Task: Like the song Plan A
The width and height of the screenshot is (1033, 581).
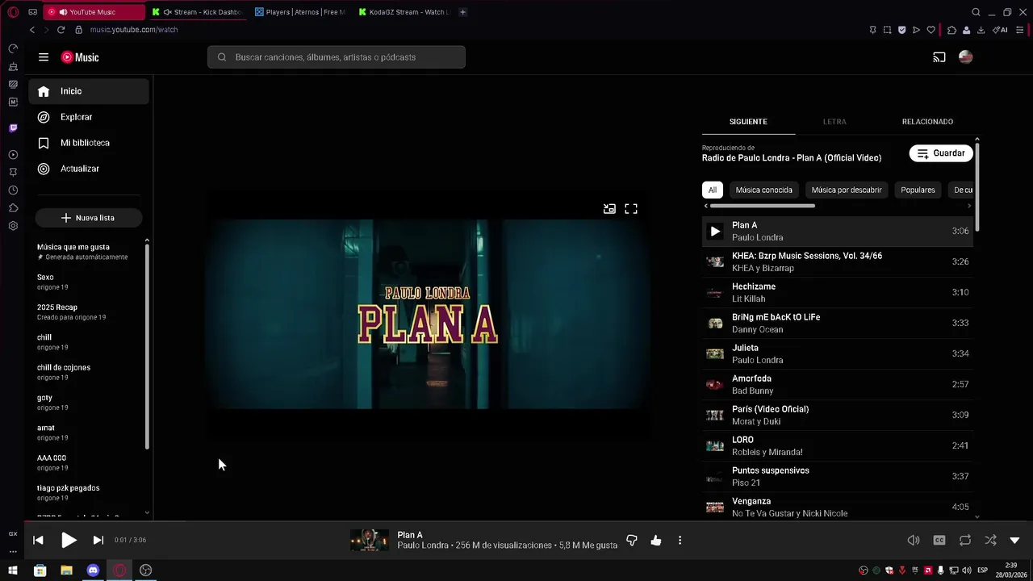Action: [x=656, y=541]
